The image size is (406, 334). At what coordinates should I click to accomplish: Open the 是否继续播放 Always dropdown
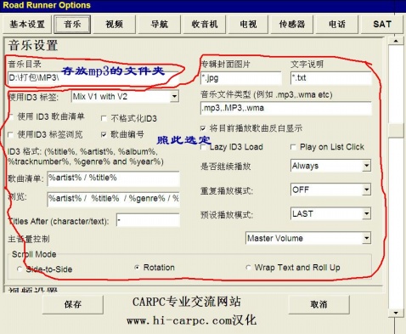pos(366,166)
